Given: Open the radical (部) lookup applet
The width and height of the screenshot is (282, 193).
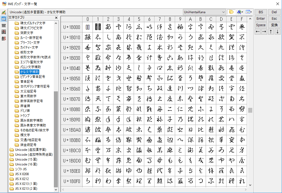Looking at the screenshot, I should point(4,38).
